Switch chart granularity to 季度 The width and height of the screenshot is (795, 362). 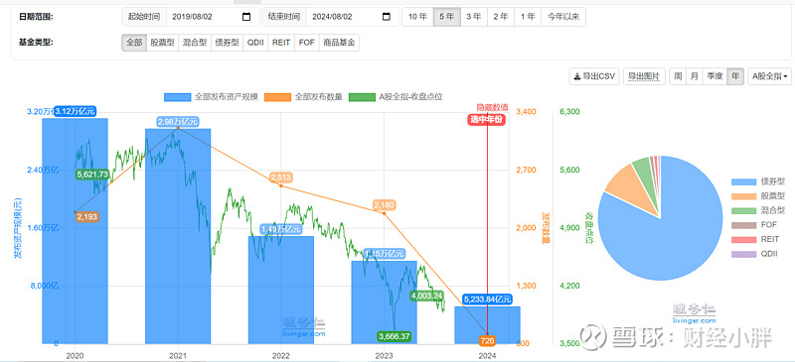pyautogui.click(x=715, y=76)
